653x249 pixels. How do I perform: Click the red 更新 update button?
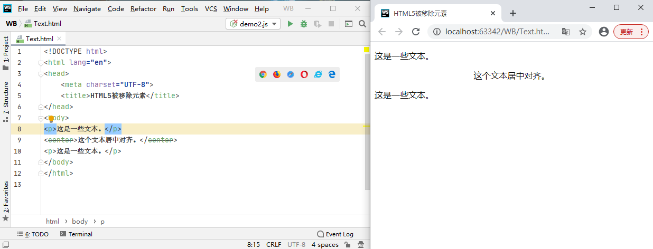tap(631, 32)
